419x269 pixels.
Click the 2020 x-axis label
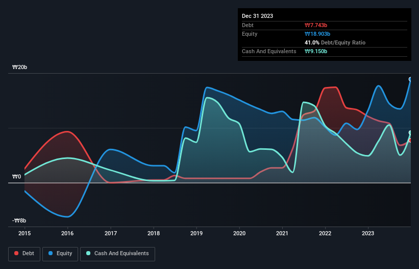239,233
